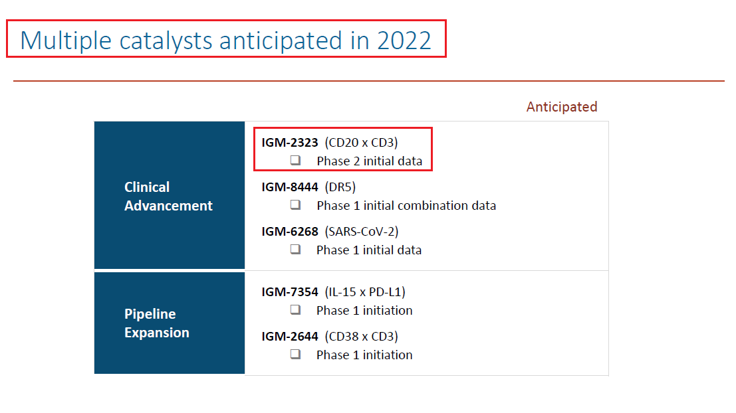Click 'Phase 1 initial data' text under IGM-6268

tap(369, 250)
